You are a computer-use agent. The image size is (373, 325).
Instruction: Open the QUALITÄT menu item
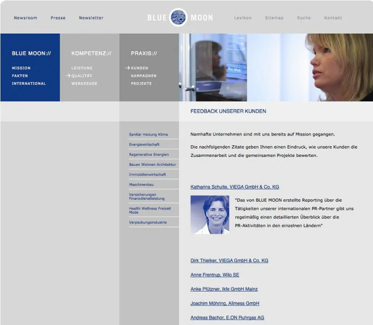click(82, 76)
